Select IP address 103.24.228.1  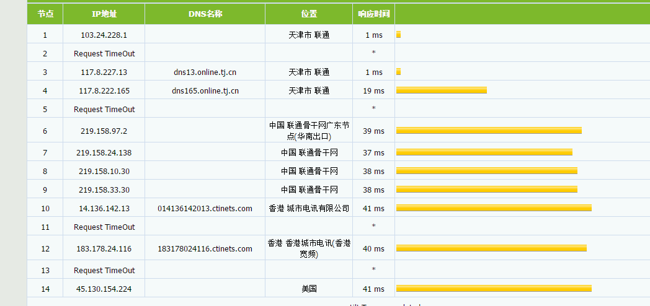point(104,35)
